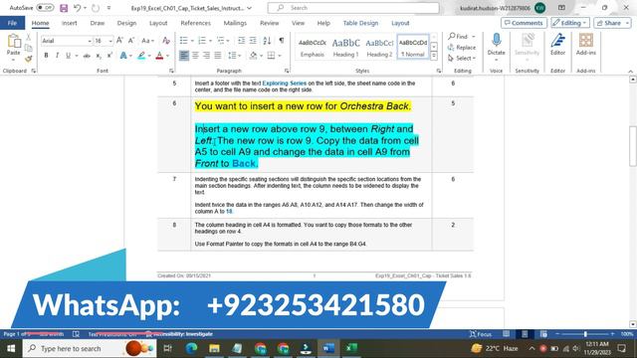Justify the paragraph text
This screenshot has height=358, width=637.
218,56
